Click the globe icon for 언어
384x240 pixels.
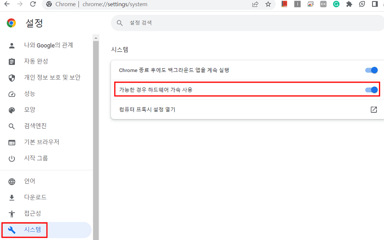12,181
